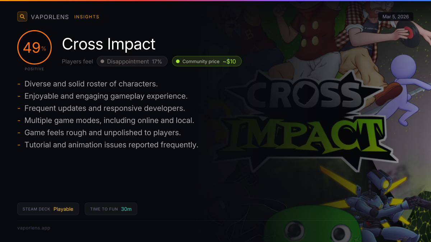
Task: Click the Community price ~$10 badge
Action: pyautogui.click(x=207, y=61)
